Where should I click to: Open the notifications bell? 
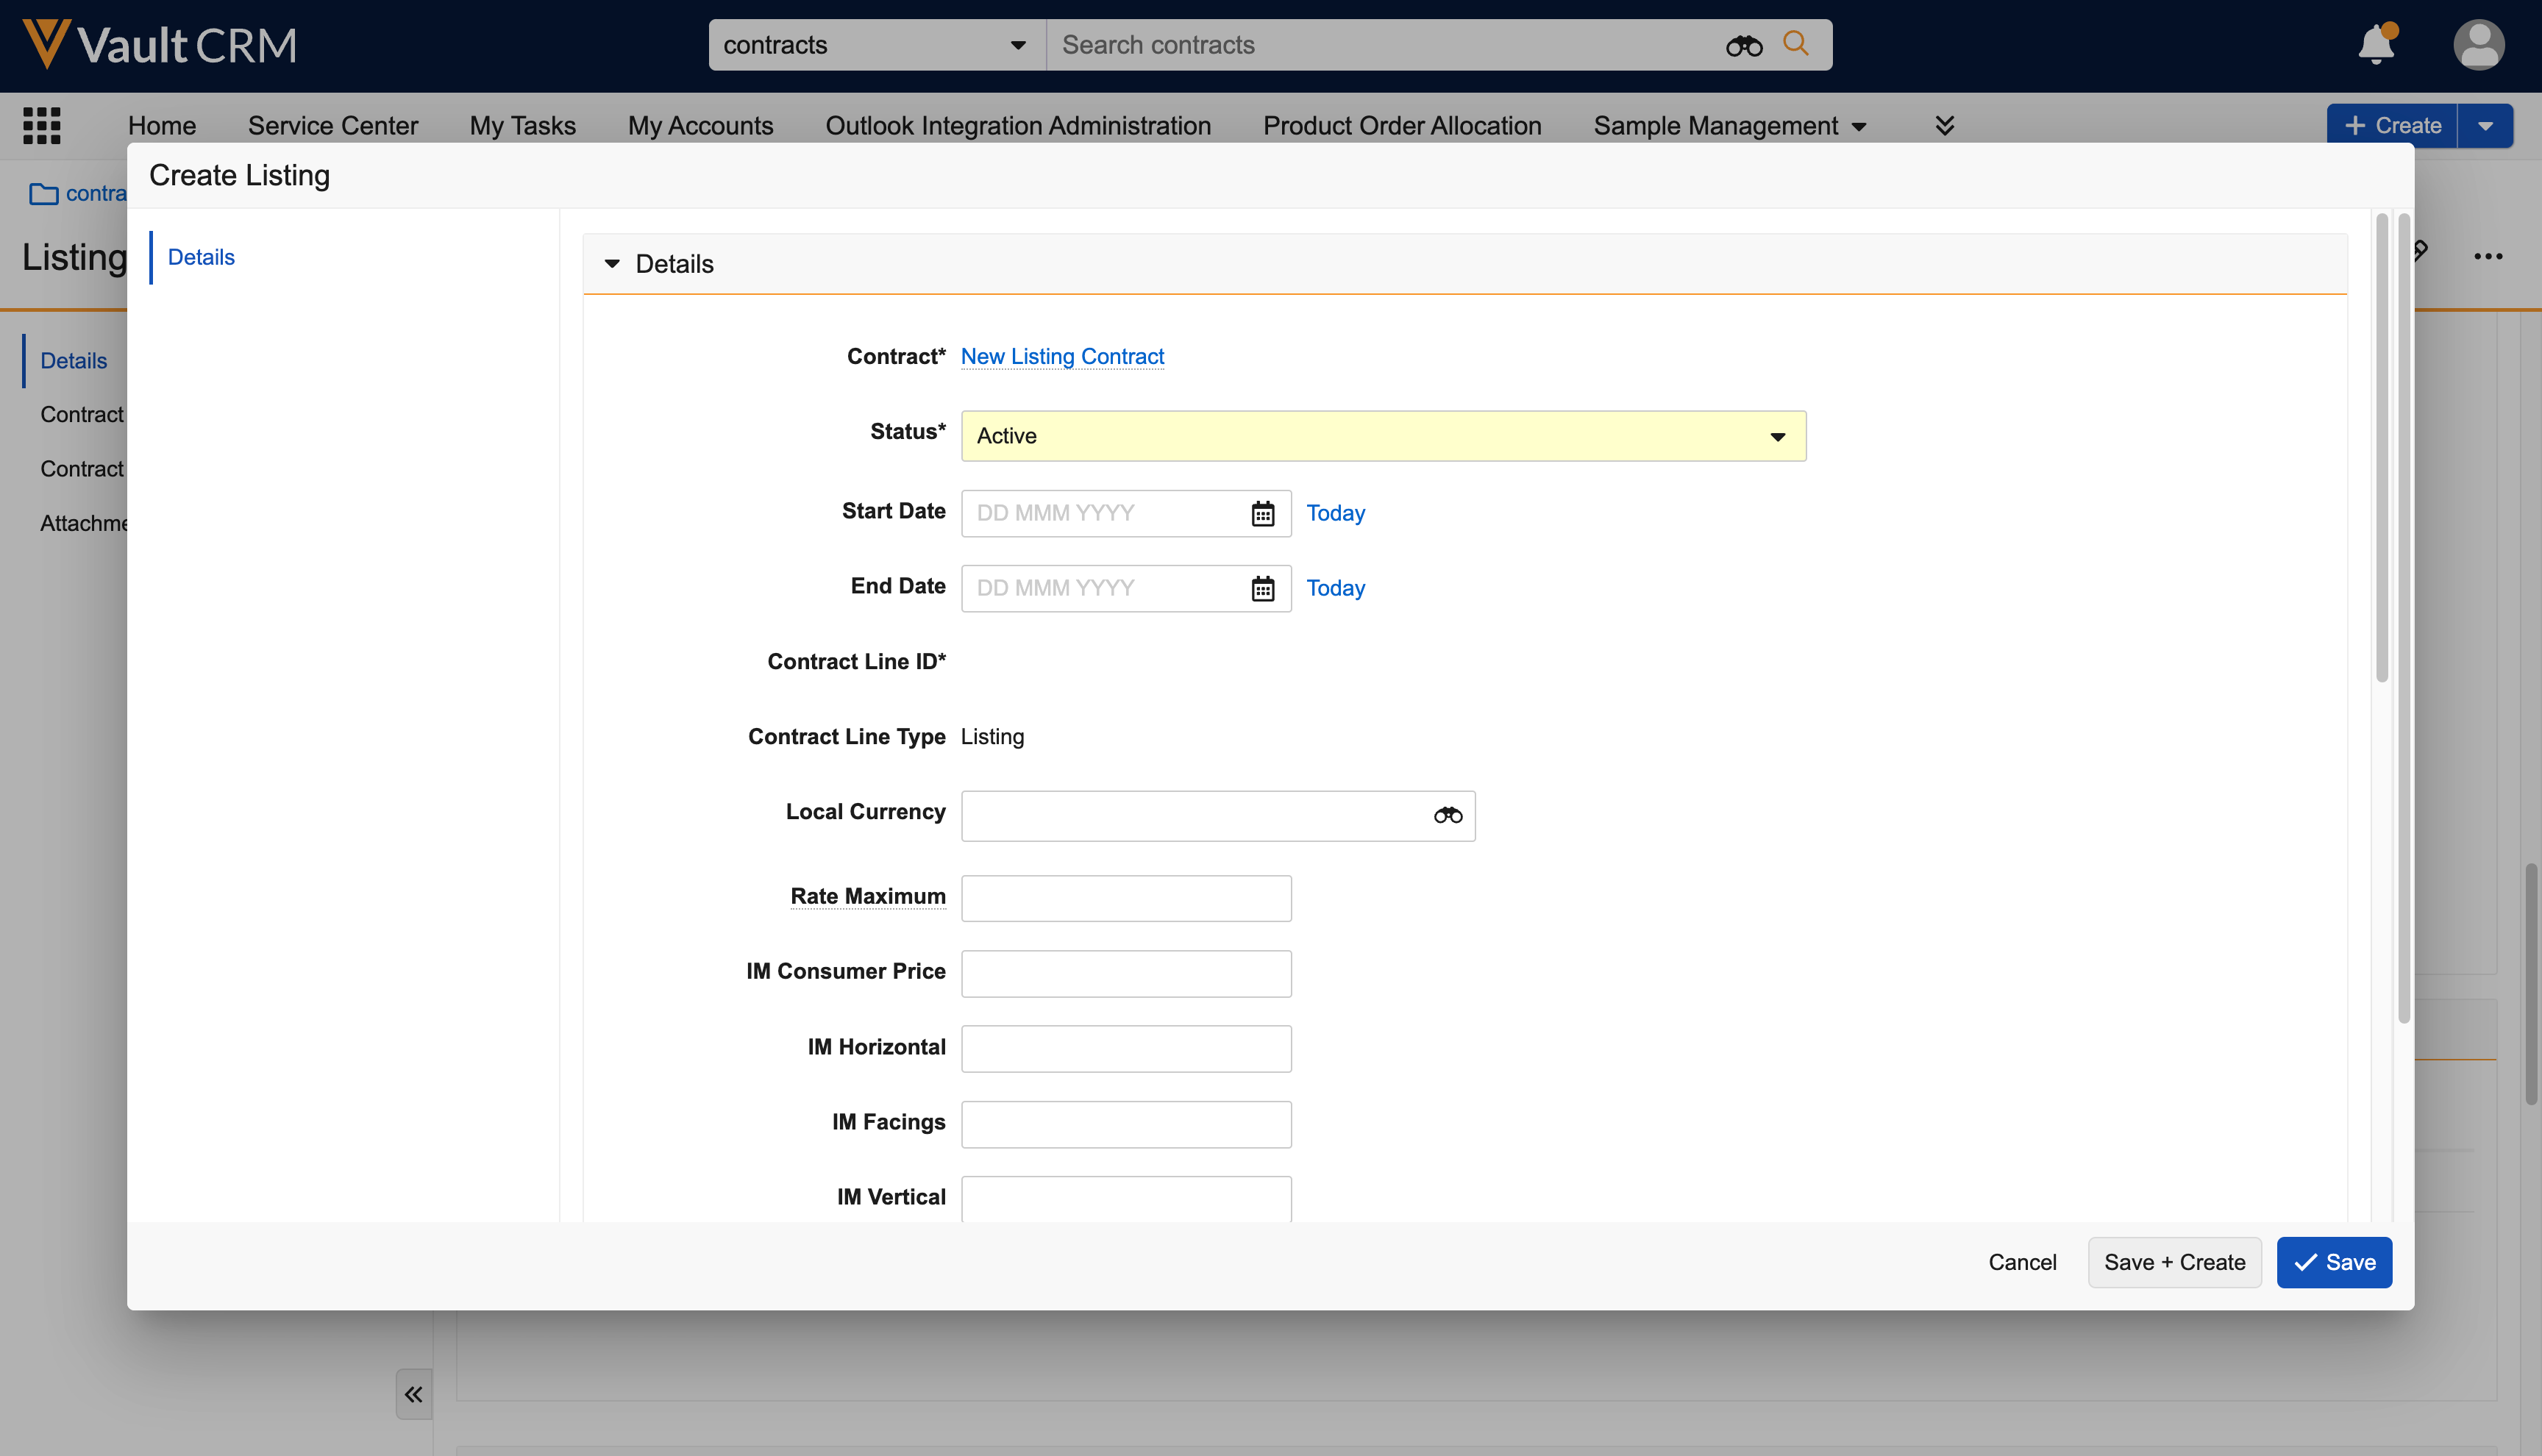2376,45
